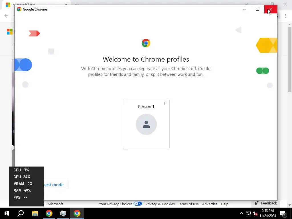Open the network tray icon
This screenshot has height=219, width=292.
pos(248,213)
